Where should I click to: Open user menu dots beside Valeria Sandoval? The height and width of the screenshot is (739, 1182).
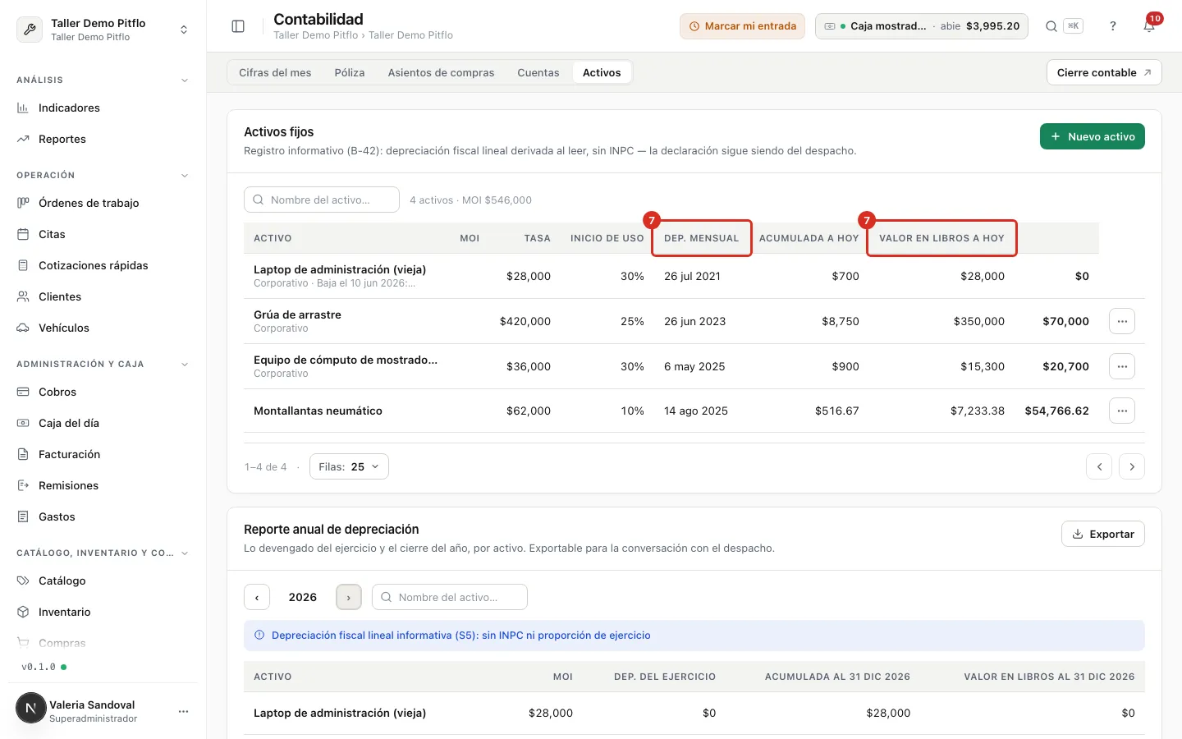click(x=184, y=711)
